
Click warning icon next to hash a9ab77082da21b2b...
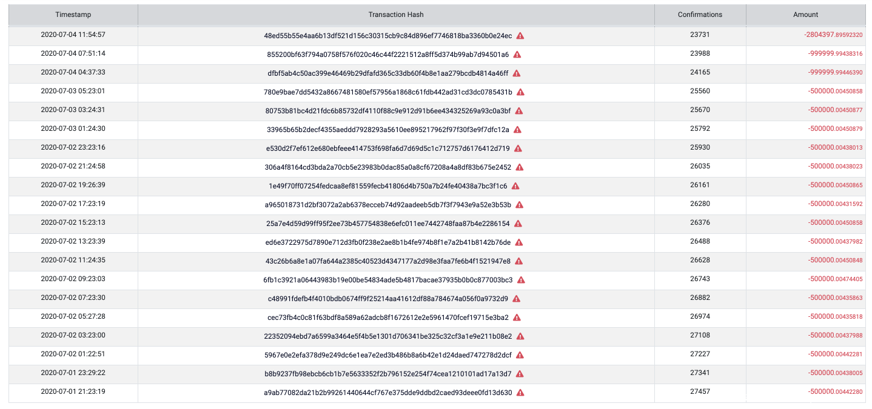(520, 393)
